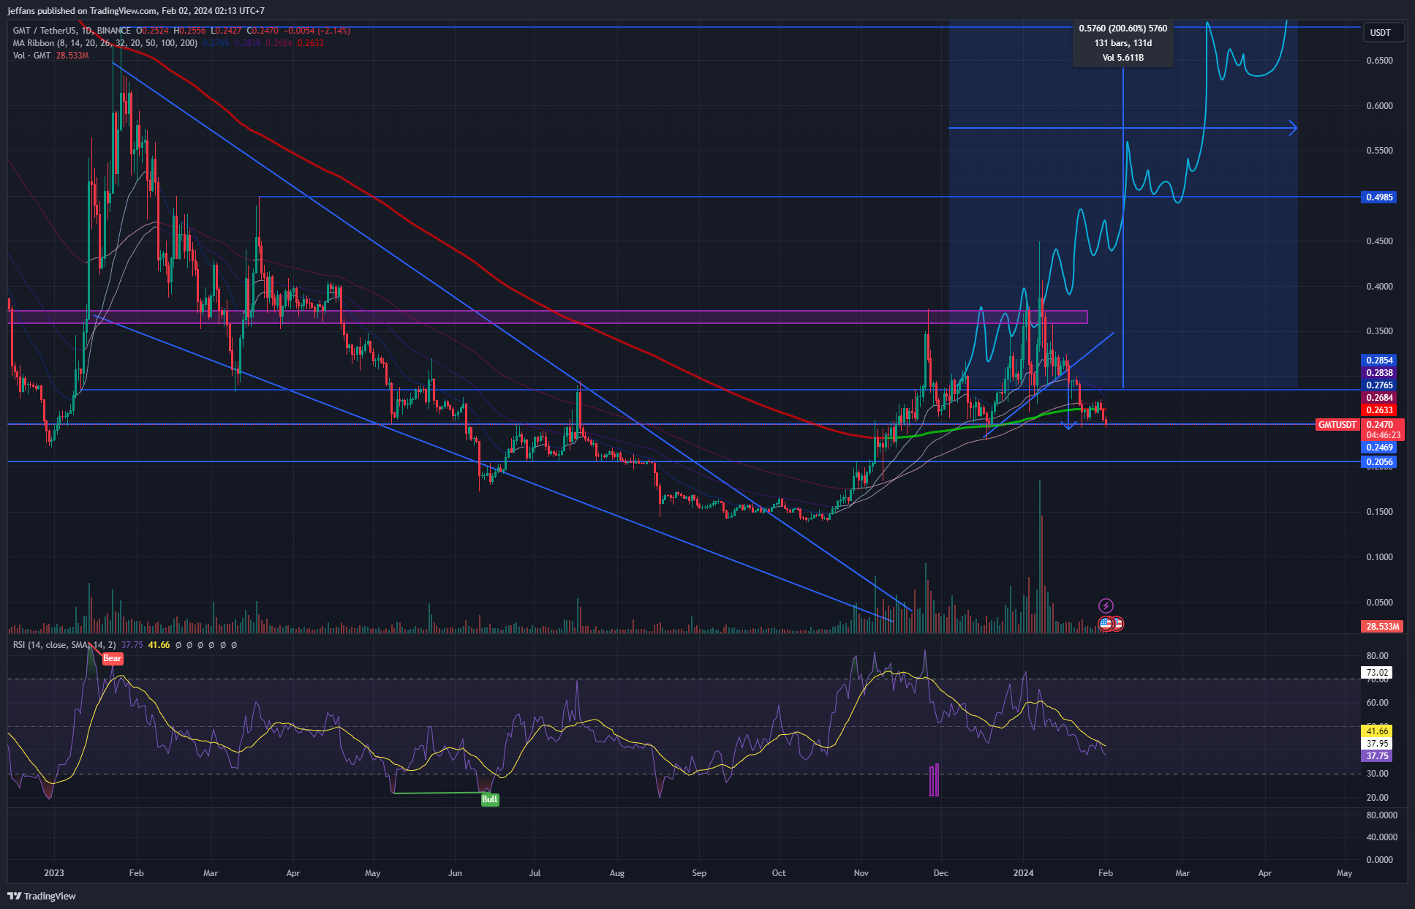Click the -0.0054 (-2.14%) change value
The height and width of the screenshot is (909, 1415).
(x=316, y=31)
